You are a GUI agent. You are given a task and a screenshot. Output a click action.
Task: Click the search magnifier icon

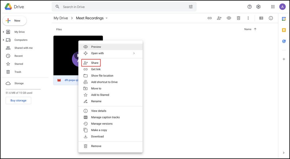[x=57, y=7]
